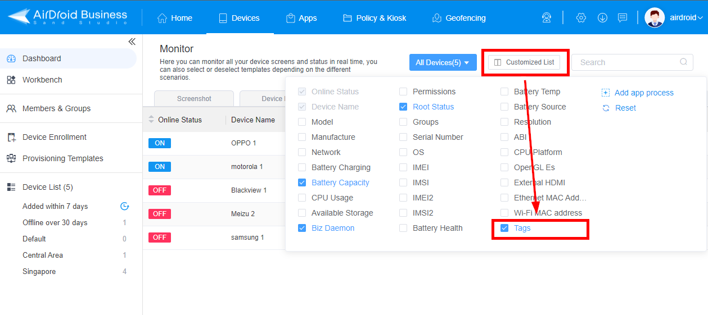
Task: Click the Device Name column header
Action: pos(253,120)
